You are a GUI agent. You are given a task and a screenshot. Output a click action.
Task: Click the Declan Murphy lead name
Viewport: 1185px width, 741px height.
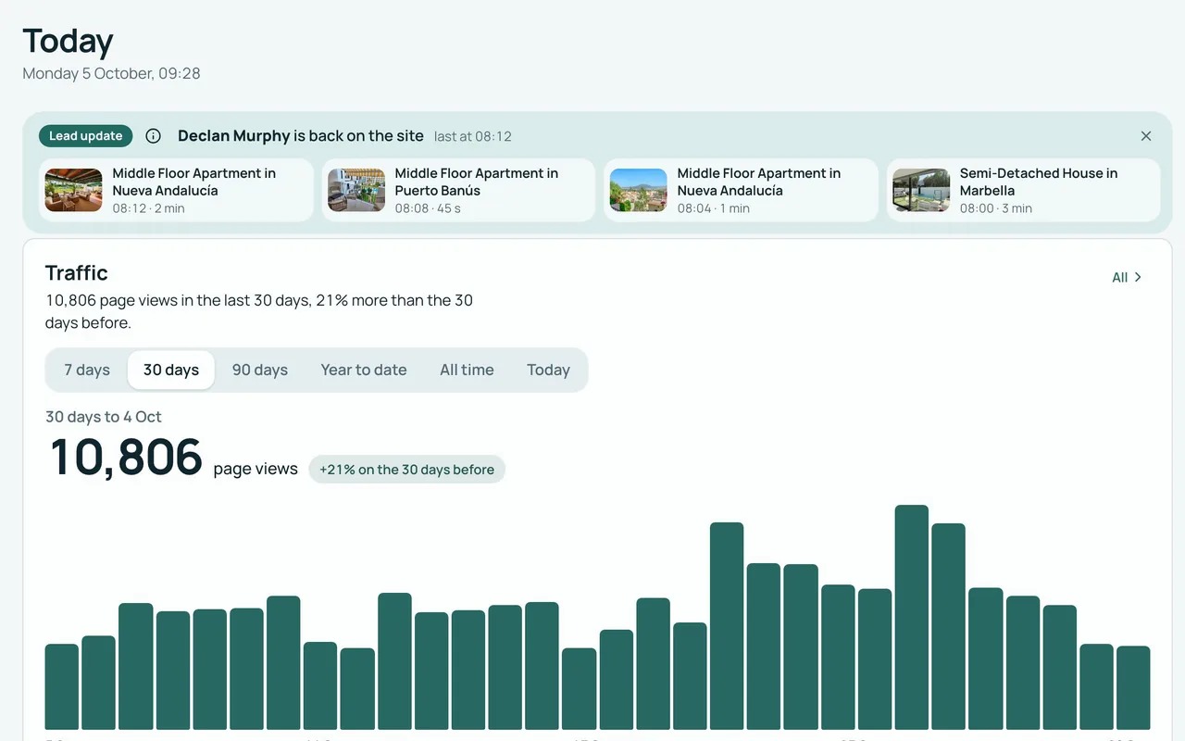pos(234,136)
